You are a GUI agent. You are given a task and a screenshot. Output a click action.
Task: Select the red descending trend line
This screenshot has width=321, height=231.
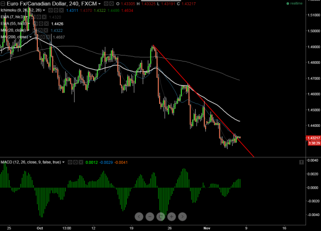point(204,101)
